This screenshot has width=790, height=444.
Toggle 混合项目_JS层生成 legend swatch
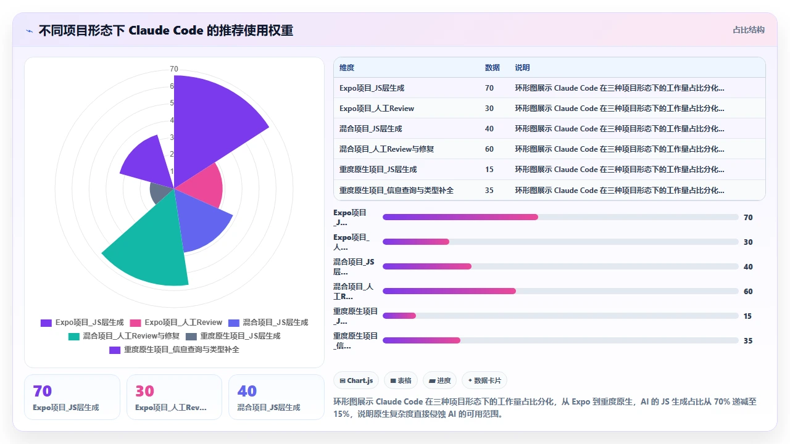[233, 323]
